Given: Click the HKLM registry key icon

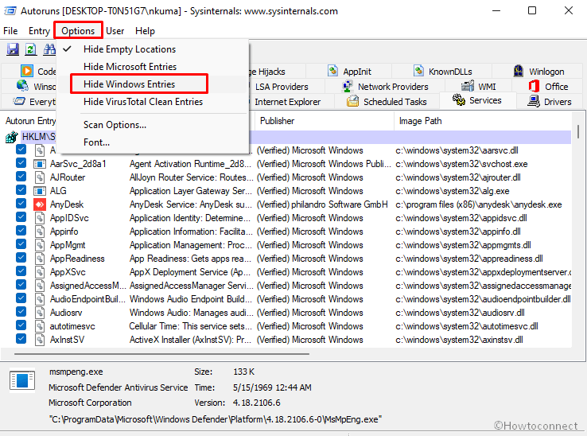Looking at the screenshot, I should pyautogui.click(x=12, y=137).
